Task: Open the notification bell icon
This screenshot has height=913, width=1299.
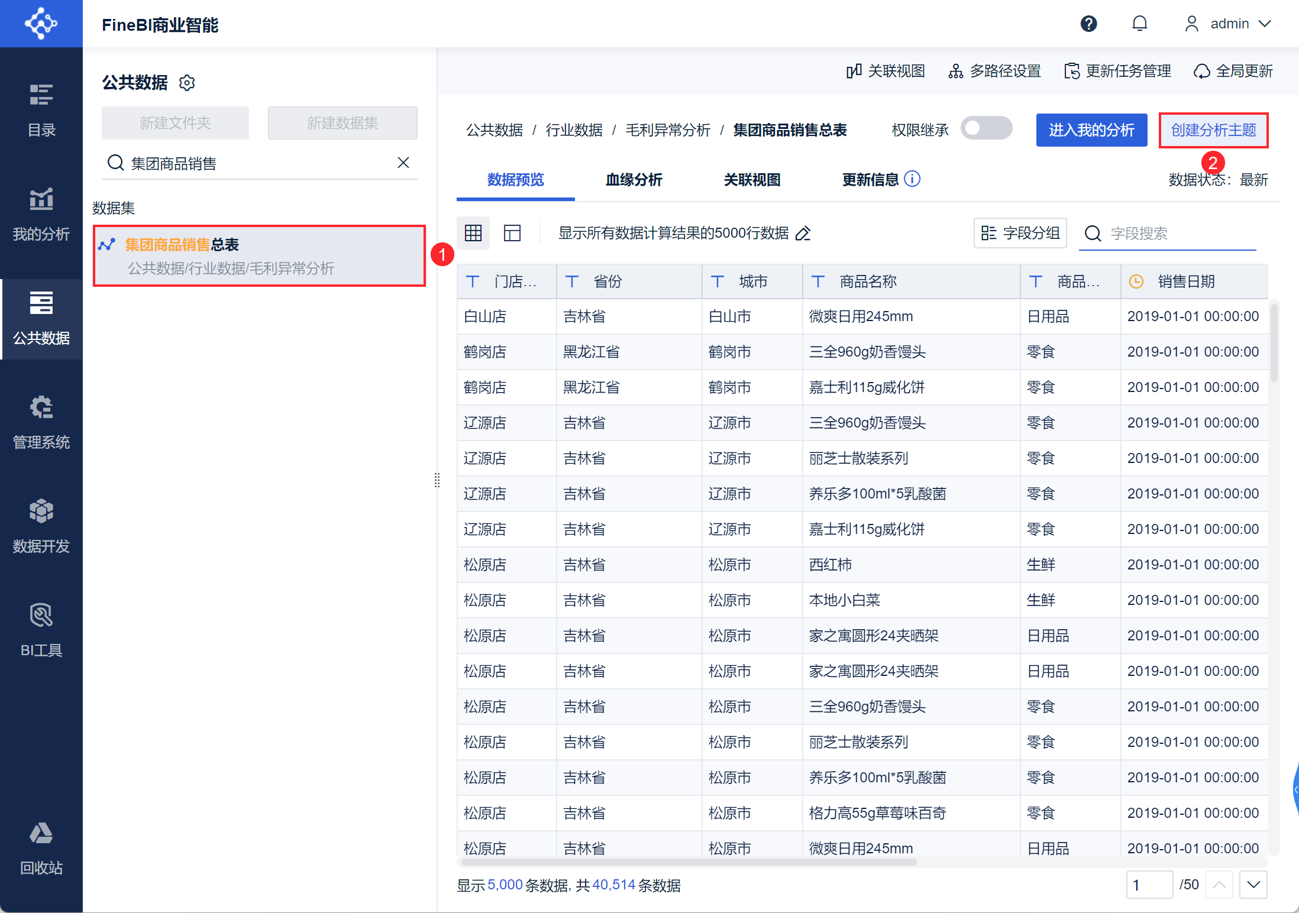Action: coord(1139,24)
